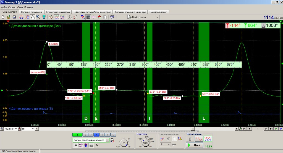283x153 pixels.
Task: Open sync channel '1' dropdown
Action: (165, 144)
